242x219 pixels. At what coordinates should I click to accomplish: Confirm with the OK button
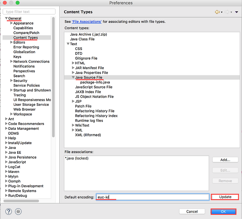pos(223,212)
